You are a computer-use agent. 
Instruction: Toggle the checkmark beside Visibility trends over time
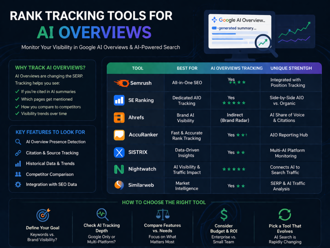pos(18,114)
